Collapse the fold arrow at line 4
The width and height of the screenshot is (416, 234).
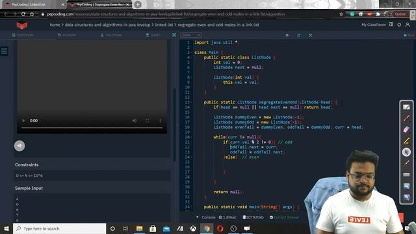coord(191,58)
